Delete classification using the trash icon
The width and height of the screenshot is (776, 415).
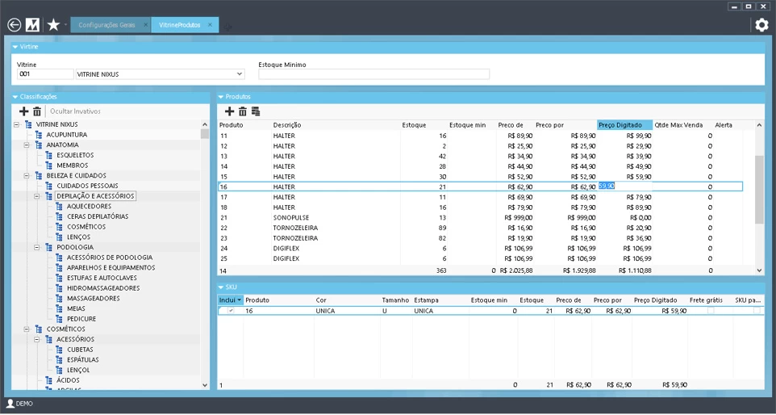click(x=36, y=111)
